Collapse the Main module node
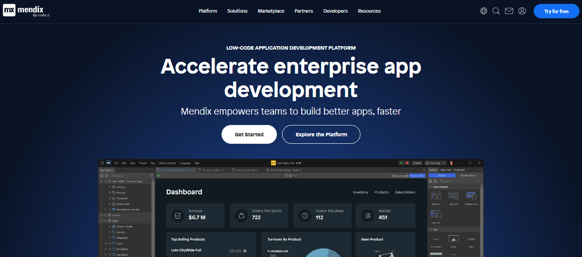This screenshot has height=257, width=582. (101, 221)
